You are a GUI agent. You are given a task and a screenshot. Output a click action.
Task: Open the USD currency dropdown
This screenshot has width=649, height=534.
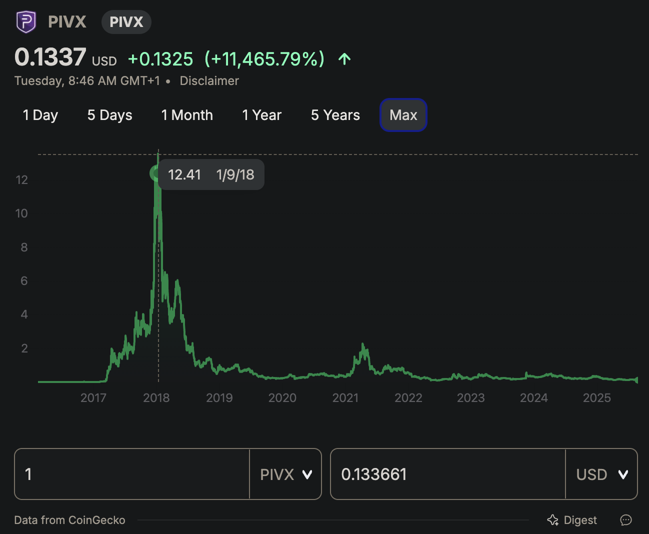tap(602, 474)
